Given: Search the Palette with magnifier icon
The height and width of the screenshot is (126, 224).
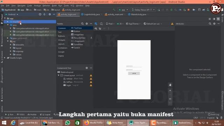Looking at the screenshot, I should (x=83, y=24).
